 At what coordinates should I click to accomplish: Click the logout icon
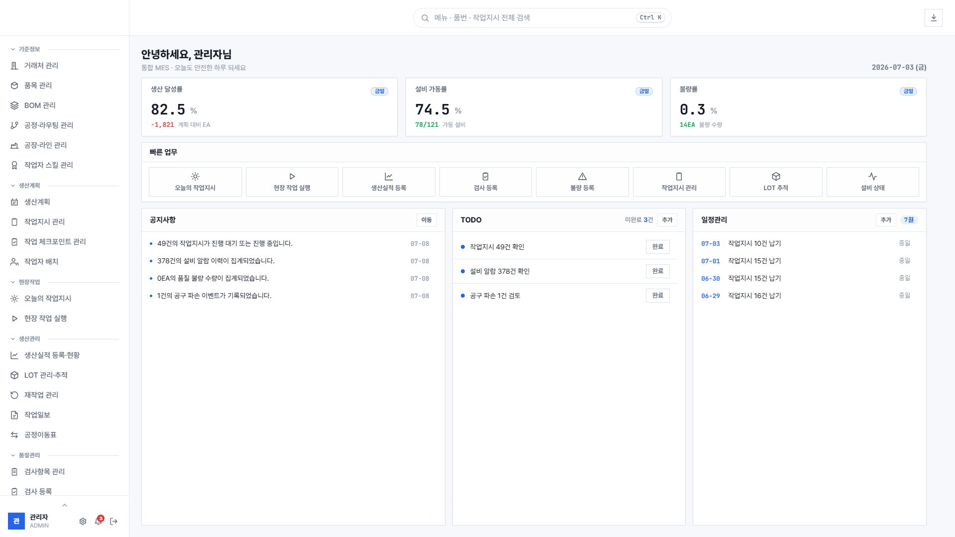pyautogui.click(x=114, y=521)
